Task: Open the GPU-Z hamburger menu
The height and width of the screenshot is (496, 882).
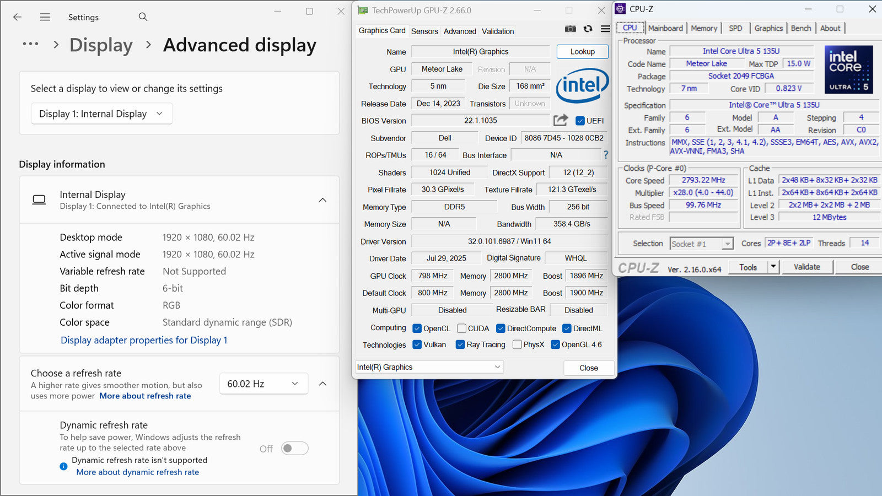Action: (605, 29)
